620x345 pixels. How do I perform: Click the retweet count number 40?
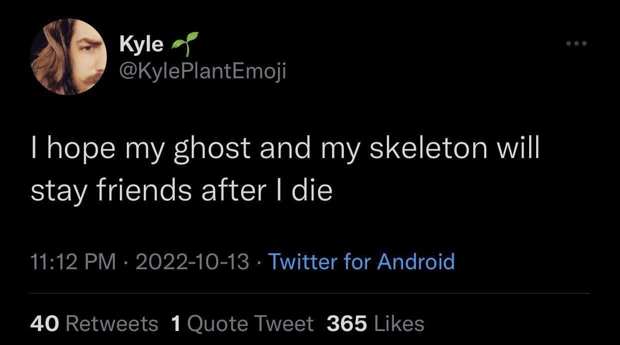point(44,324)
